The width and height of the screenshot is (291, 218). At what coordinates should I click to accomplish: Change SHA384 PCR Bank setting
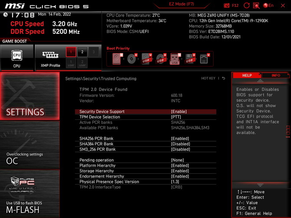[x=145, y=144]
